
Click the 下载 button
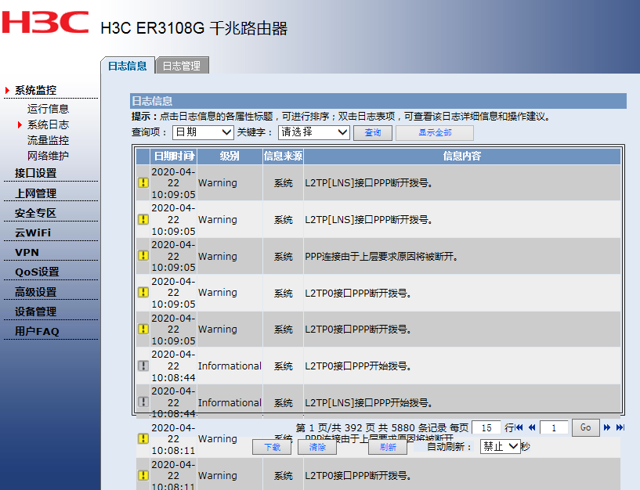click(x=272, y=447)
